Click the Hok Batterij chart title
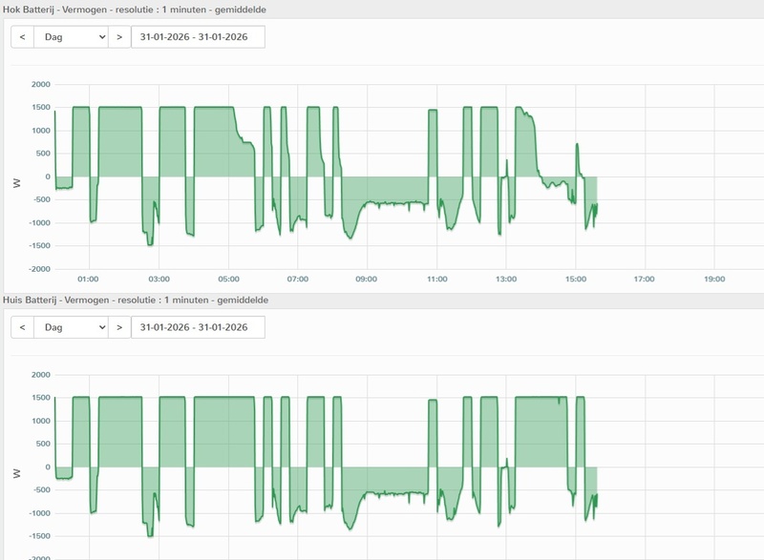This screenshot has height=560, width=764. [x=135, y=9]
